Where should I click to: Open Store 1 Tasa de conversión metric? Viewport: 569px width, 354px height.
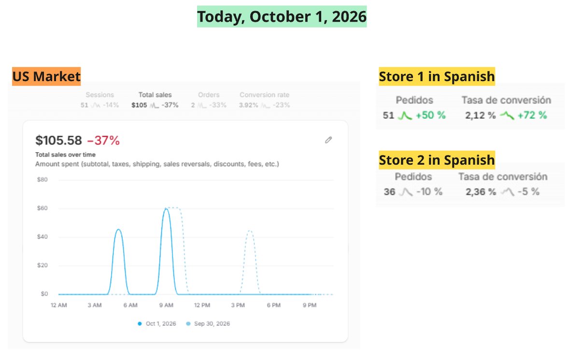pos(506,108)
